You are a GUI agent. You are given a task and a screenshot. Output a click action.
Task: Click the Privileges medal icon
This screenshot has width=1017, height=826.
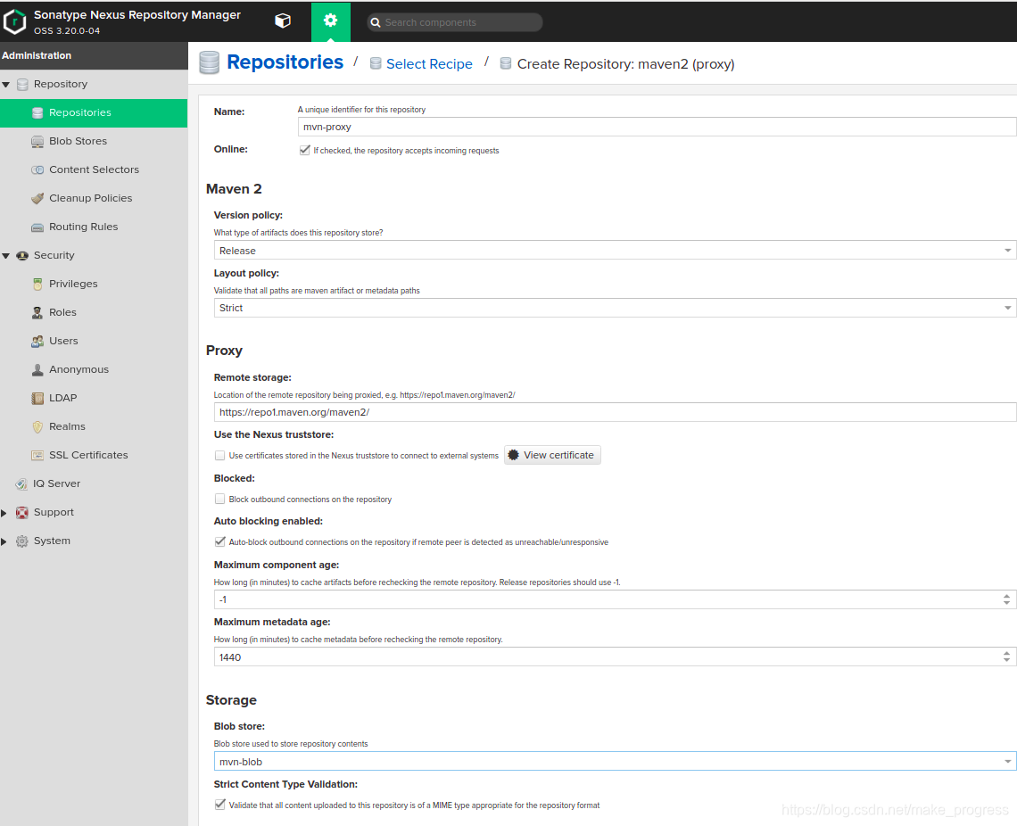37,284
